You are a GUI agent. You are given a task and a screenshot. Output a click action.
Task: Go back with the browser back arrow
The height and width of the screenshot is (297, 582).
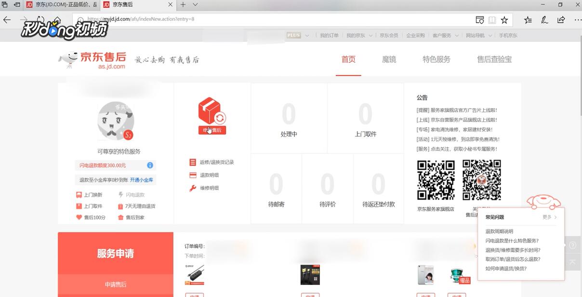click(7, 20)
